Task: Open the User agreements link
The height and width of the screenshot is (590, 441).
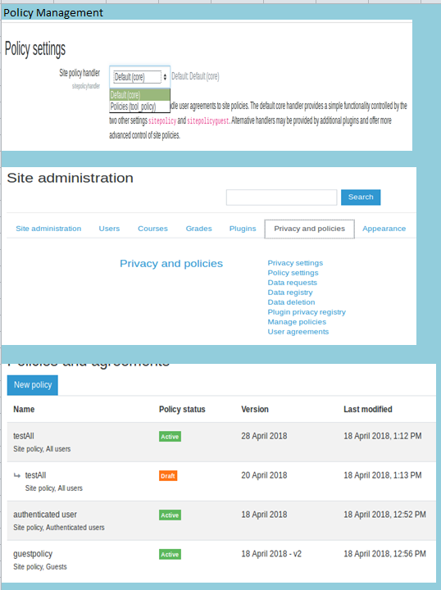Action: (x=298, y=332)
